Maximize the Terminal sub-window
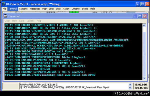Image resolution: width=150 pixels, height=96 pixels. pyautogui.click(x=140, y=16)
